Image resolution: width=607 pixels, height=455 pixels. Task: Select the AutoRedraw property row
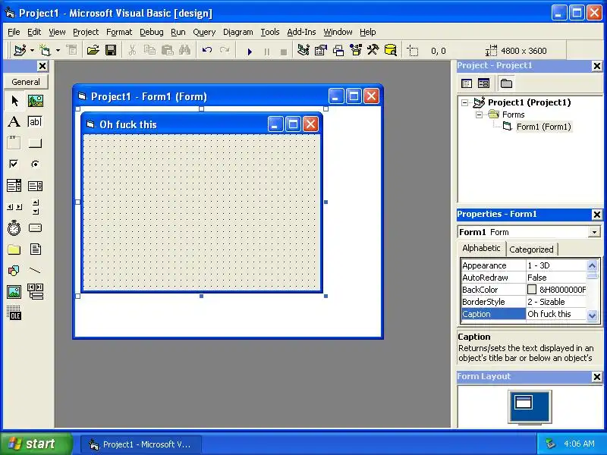(x=524, y=278)
